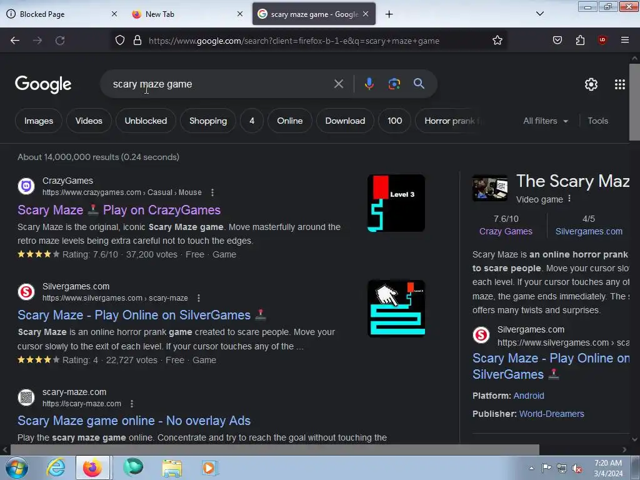Open the uBlock Origin extension icon
Viewport: 640px width, 480px height.
click(602, 40)
